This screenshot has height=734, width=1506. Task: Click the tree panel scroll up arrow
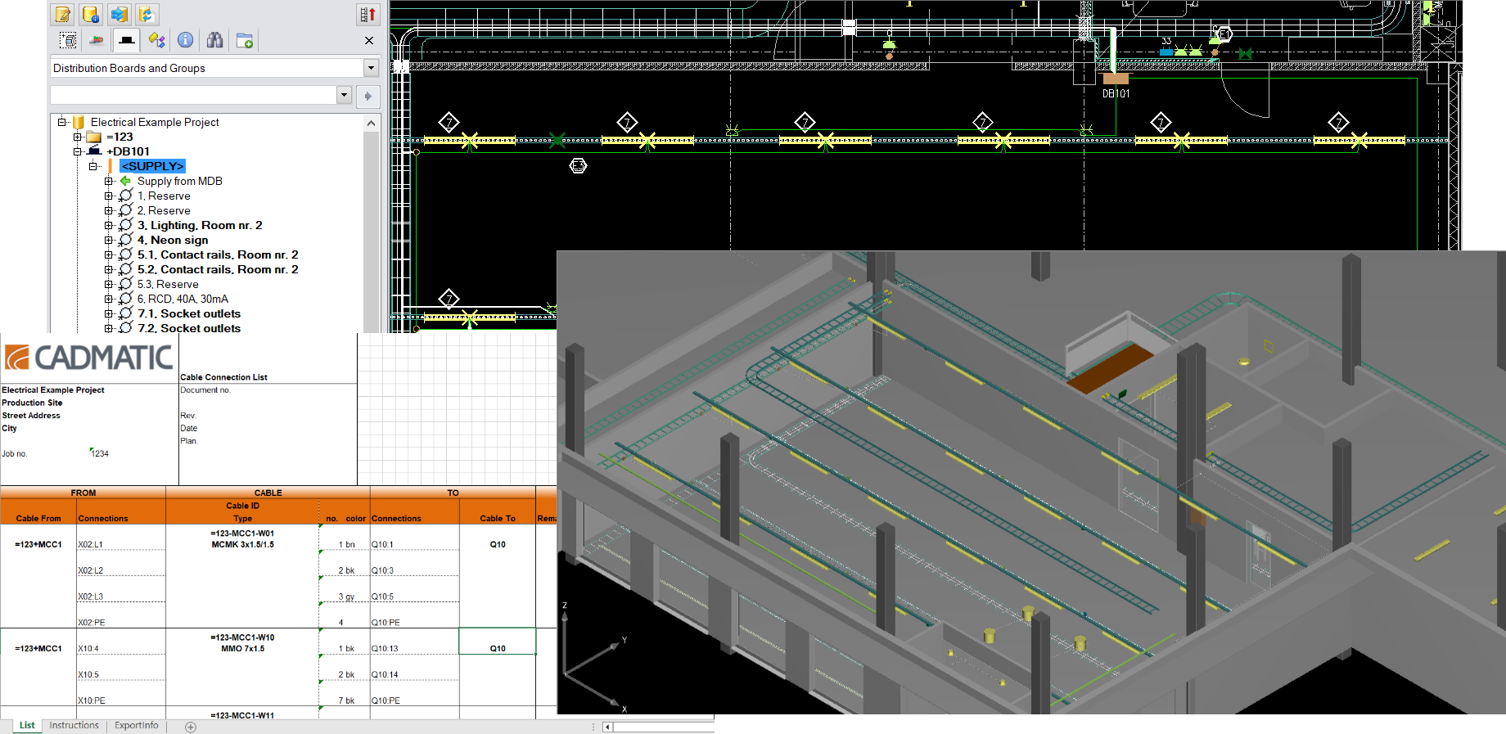371,124
